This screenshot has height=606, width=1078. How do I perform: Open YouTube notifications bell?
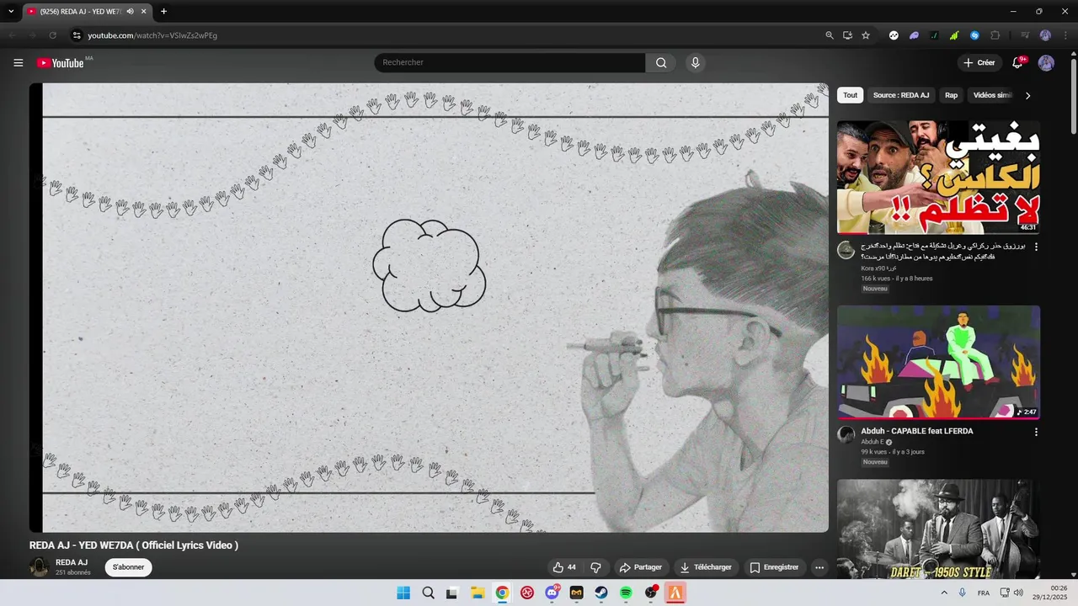pos(1017,63)
